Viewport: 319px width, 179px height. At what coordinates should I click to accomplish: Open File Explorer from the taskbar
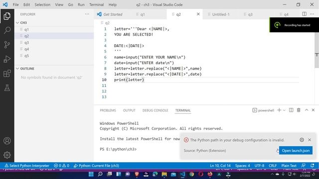click(164, 174)
